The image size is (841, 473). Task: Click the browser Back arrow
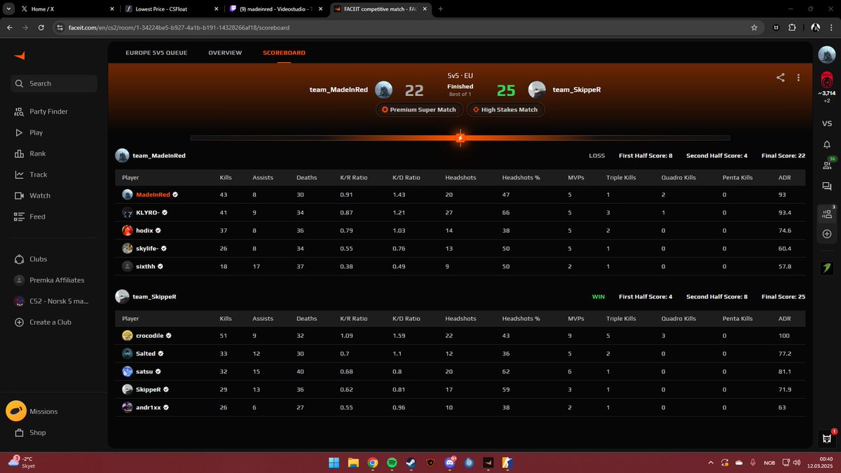pyautogui.click(x=10, y=27)
